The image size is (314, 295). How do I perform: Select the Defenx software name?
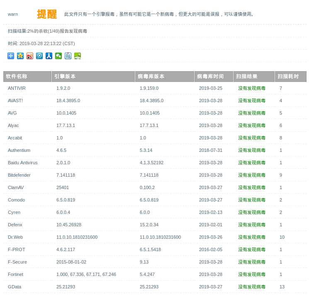tap(15, 225)
